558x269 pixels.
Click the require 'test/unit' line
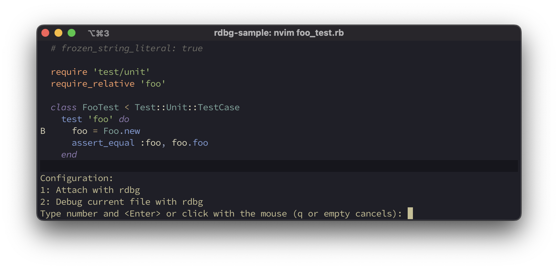click(100, 72)
